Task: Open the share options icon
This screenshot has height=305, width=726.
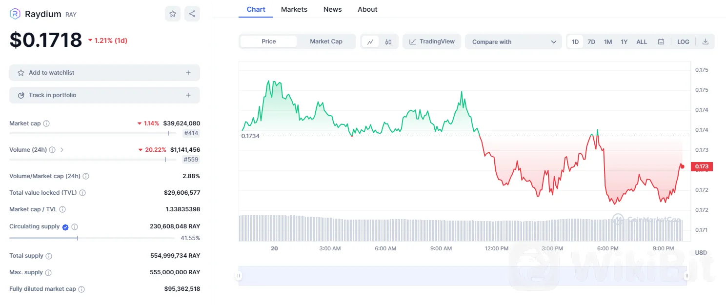Action: [192, 14]
